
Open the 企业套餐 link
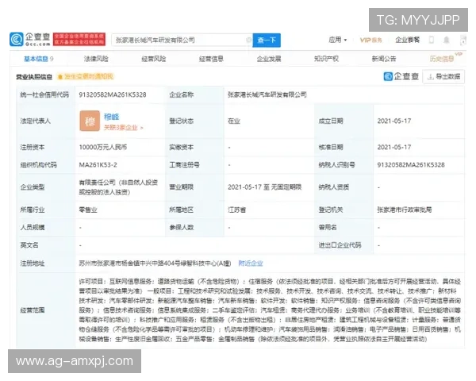[408, 40]
